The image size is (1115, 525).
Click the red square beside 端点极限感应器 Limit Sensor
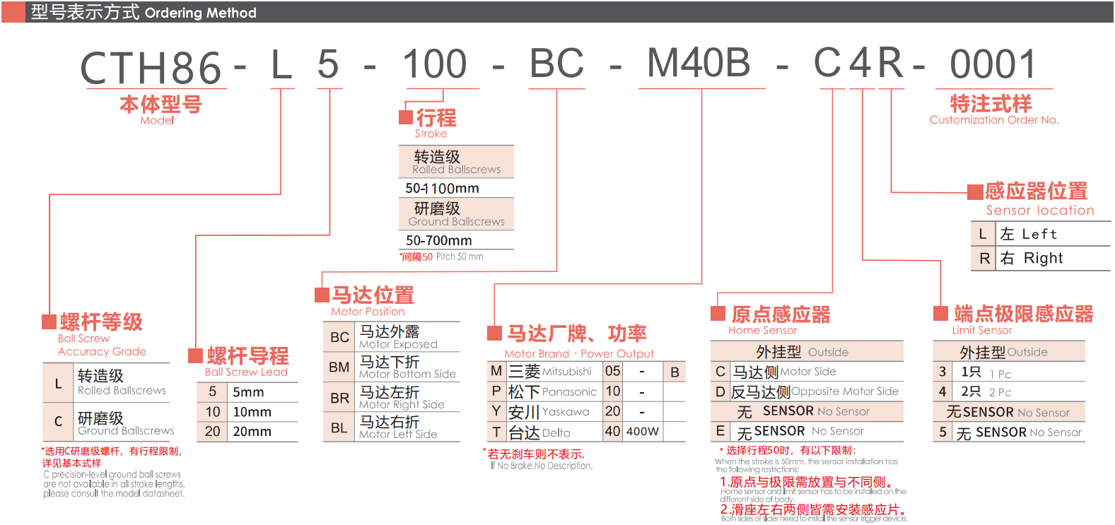click(940, 313)
